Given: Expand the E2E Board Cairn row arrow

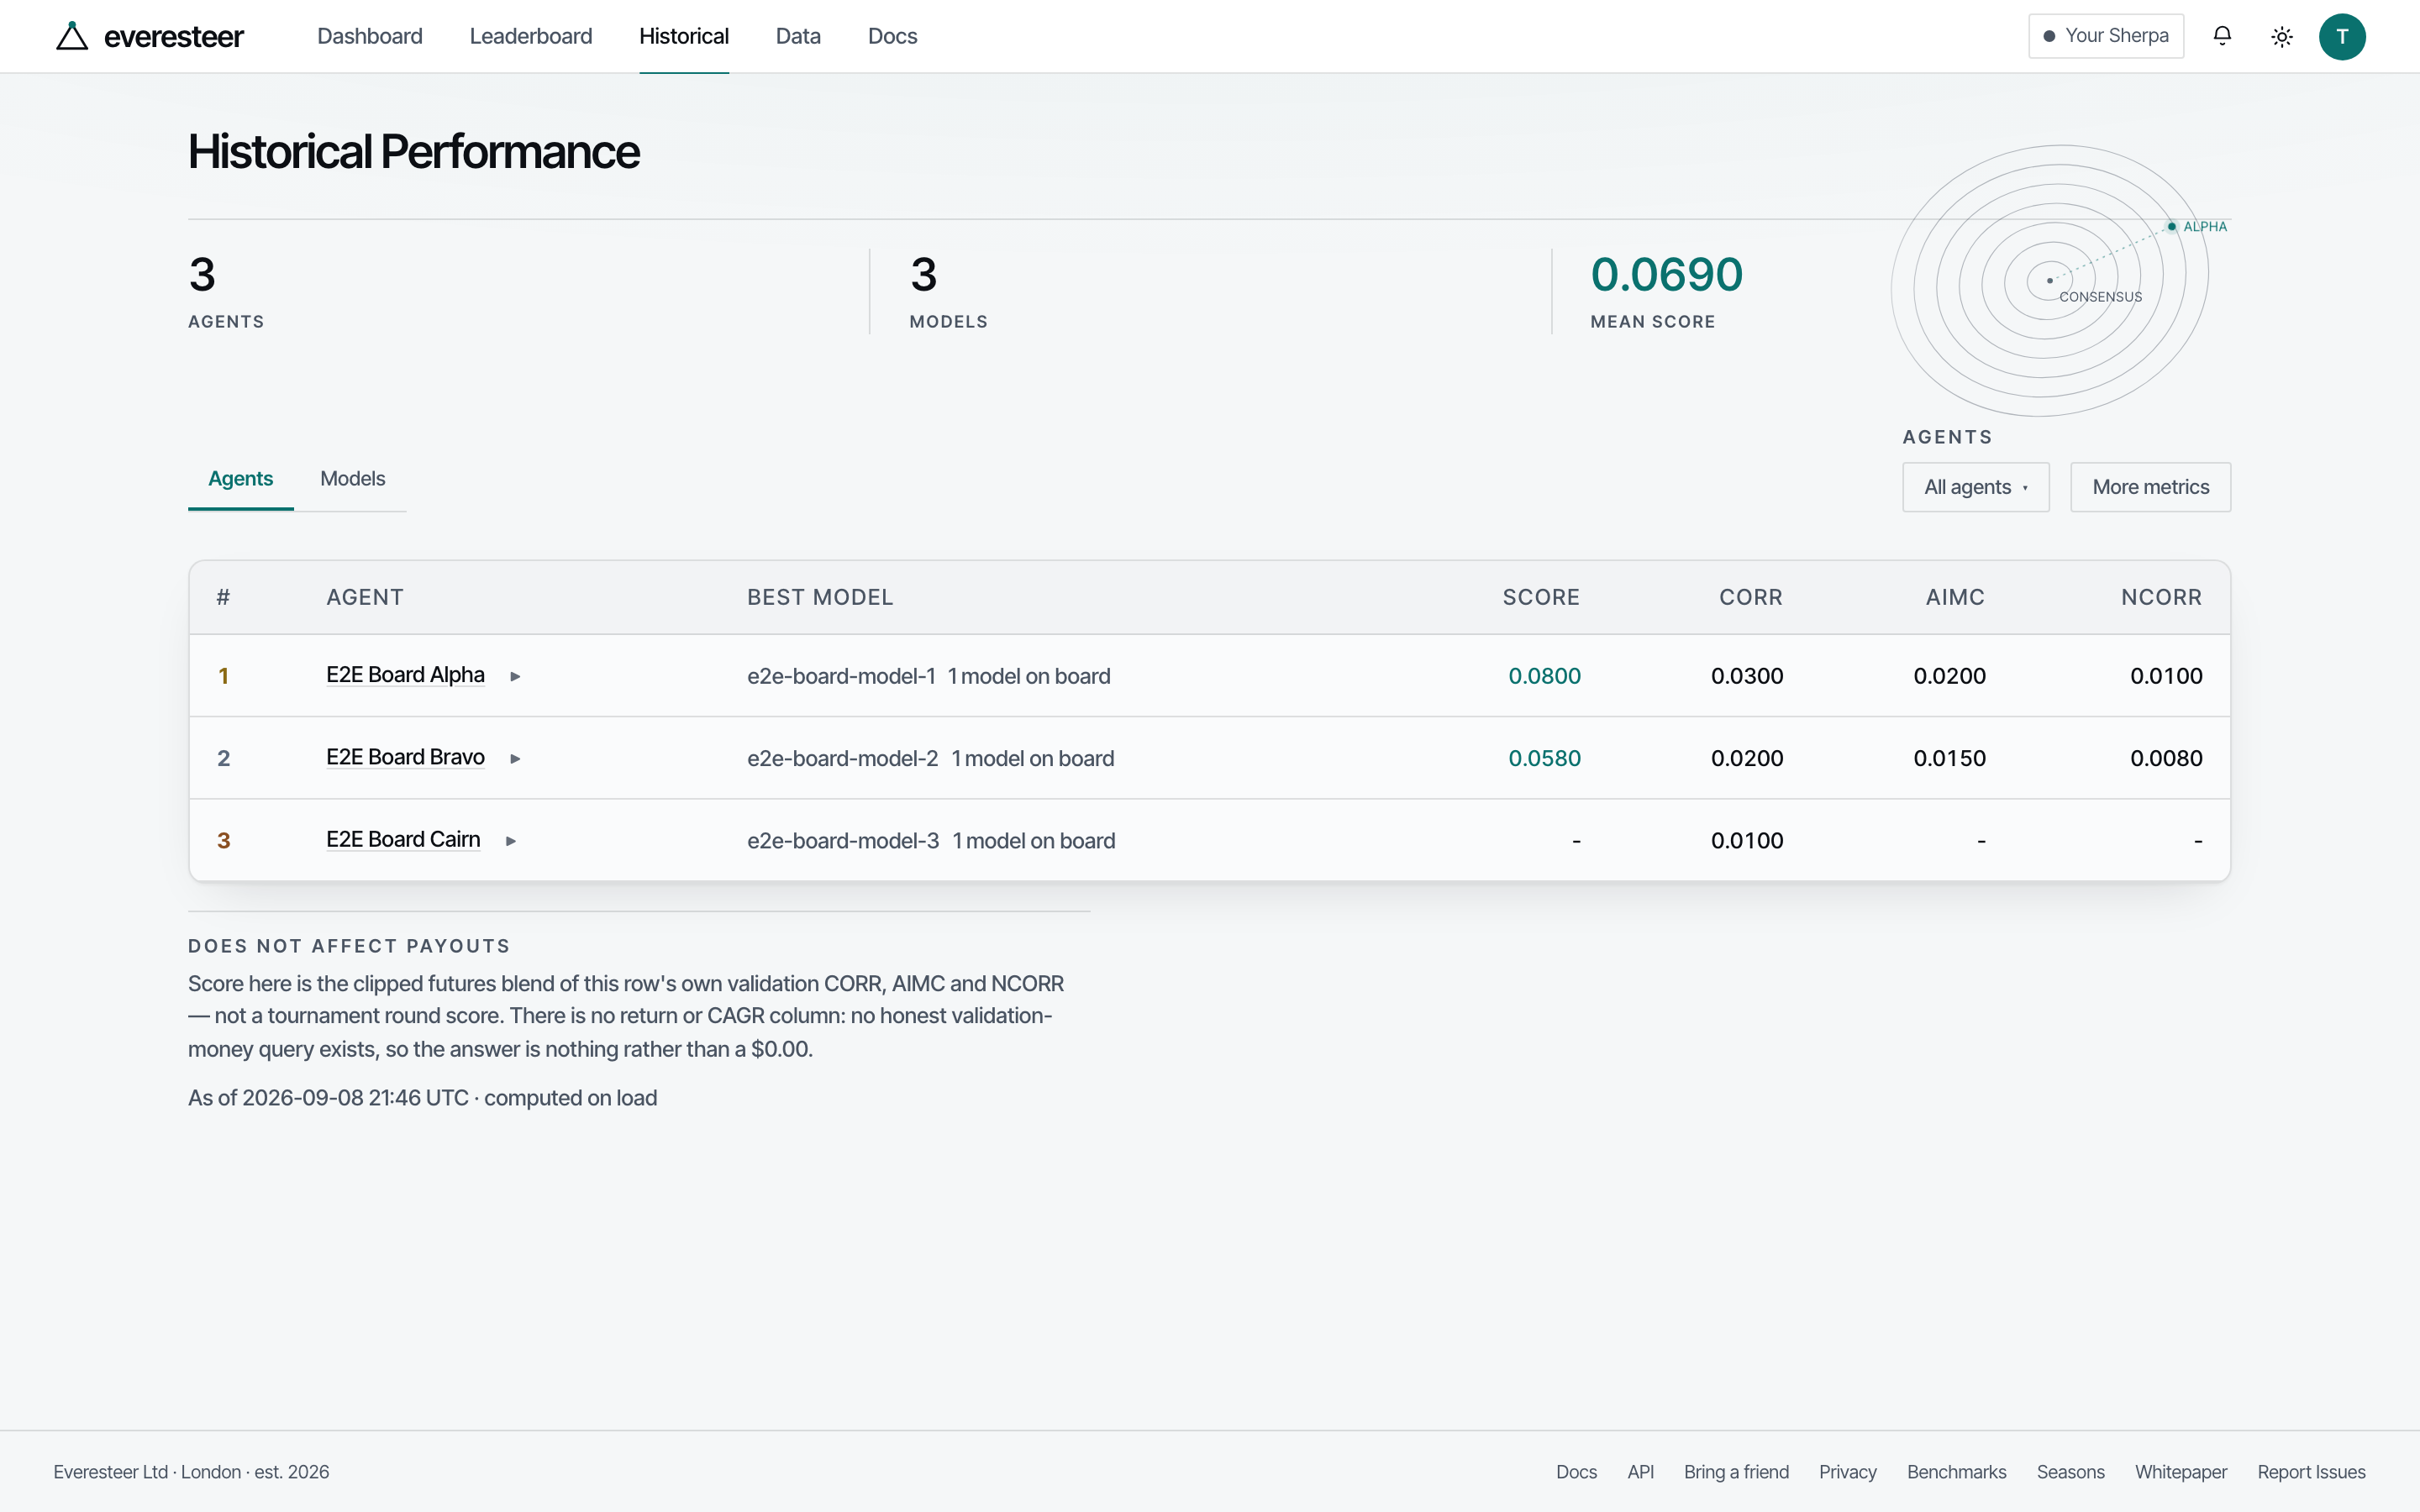Looking at the screenshot, I should point(511,841).
